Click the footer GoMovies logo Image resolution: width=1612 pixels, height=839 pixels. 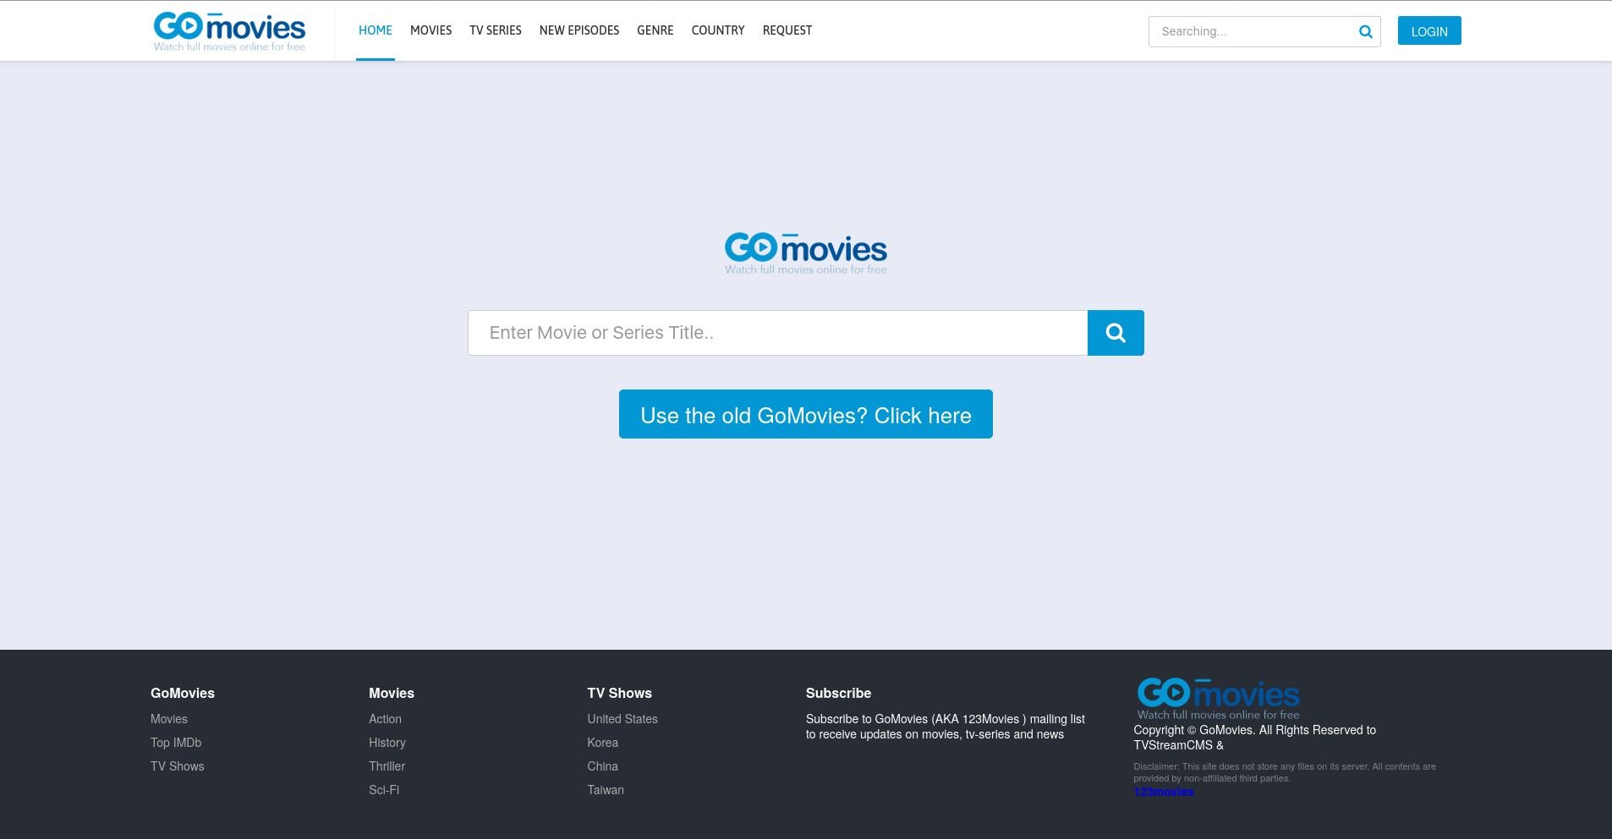click(x=1218, y=698)
